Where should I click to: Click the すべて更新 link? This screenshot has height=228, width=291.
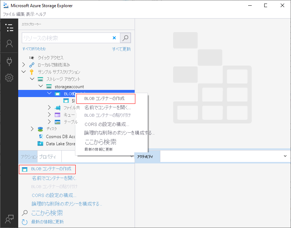coord(121,49)
